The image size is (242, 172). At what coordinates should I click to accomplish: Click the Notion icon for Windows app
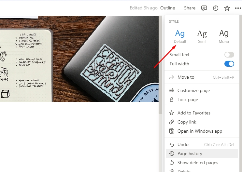[172, 131]
